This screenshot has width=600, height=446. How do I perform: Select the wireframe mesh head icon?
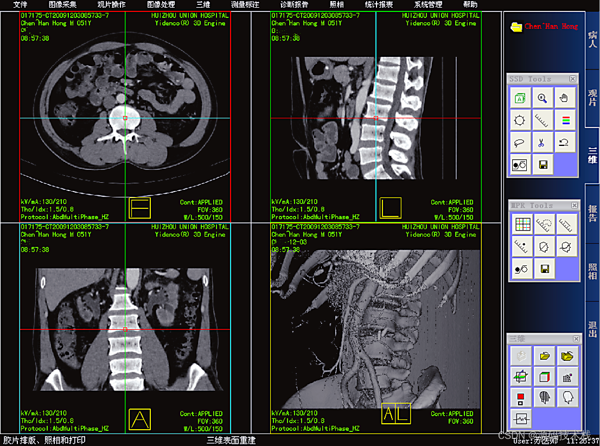coord(544,398)
